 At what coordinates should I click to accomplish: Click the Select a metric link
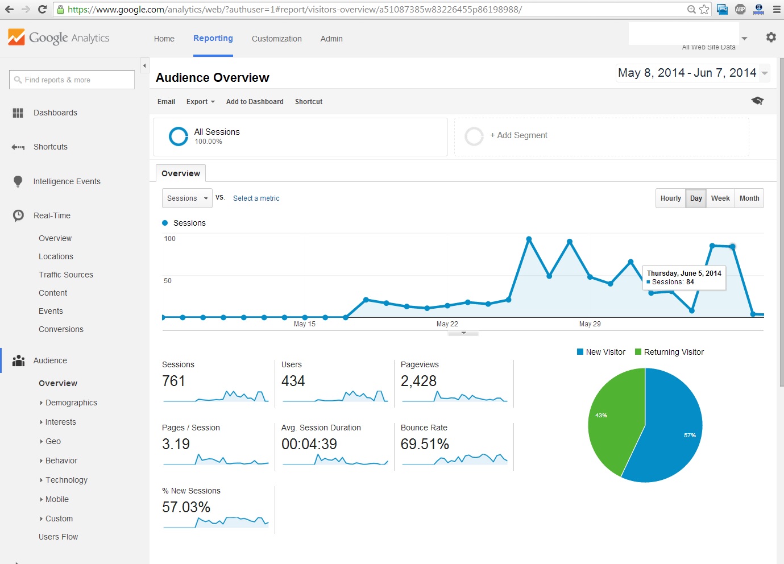point(256,198)
